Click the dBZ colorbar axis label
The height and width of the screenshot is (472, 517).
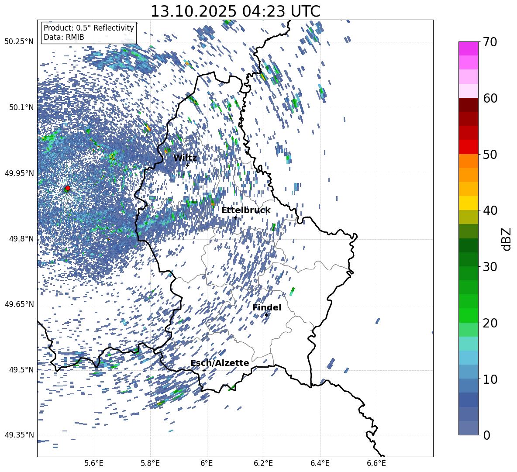507,239
